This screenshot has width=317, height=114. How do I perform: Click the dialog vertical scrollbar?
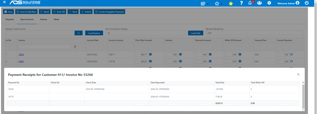coord(303,96)
